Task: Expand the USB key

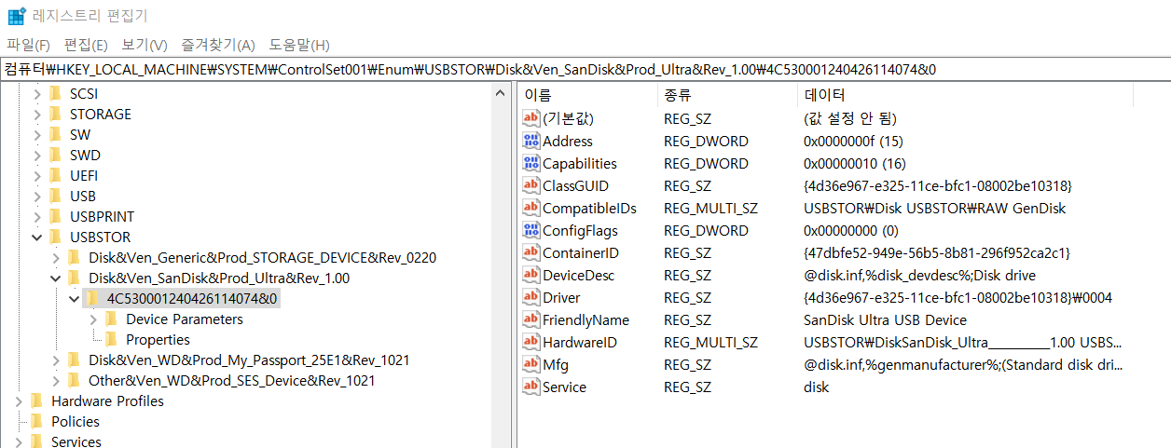Action: 37,197
